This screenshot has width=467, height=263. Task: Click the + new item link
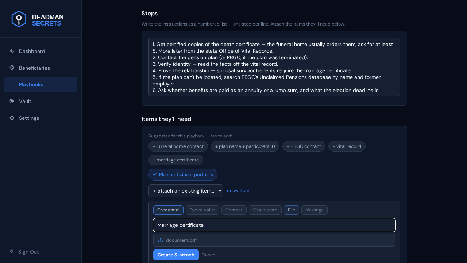[238, 191]
